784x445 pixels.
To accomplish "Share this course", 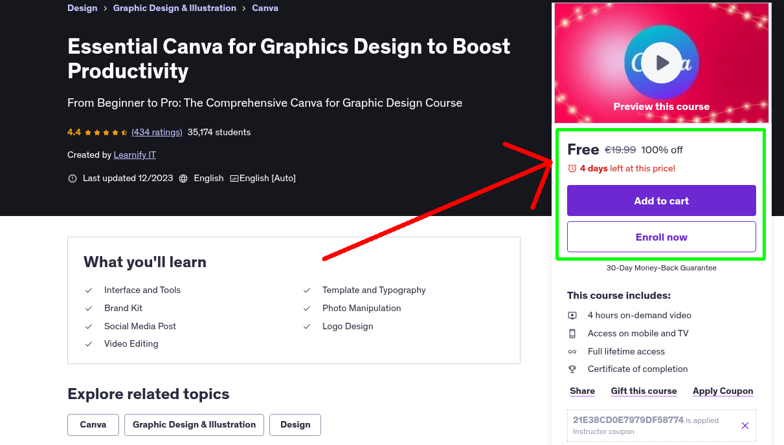I will click(583, 391).
